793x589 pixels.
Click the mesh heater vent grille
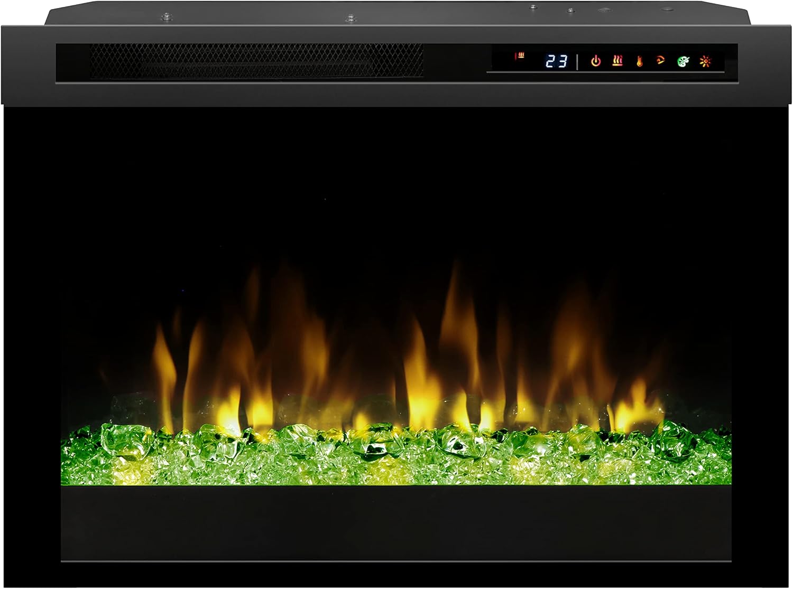tap(256, 61)
